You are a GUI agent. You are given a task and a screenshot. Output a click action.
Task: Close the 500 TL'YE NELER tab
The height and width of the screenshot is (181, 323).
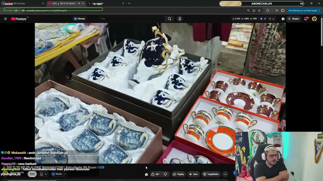pos(83,4)
